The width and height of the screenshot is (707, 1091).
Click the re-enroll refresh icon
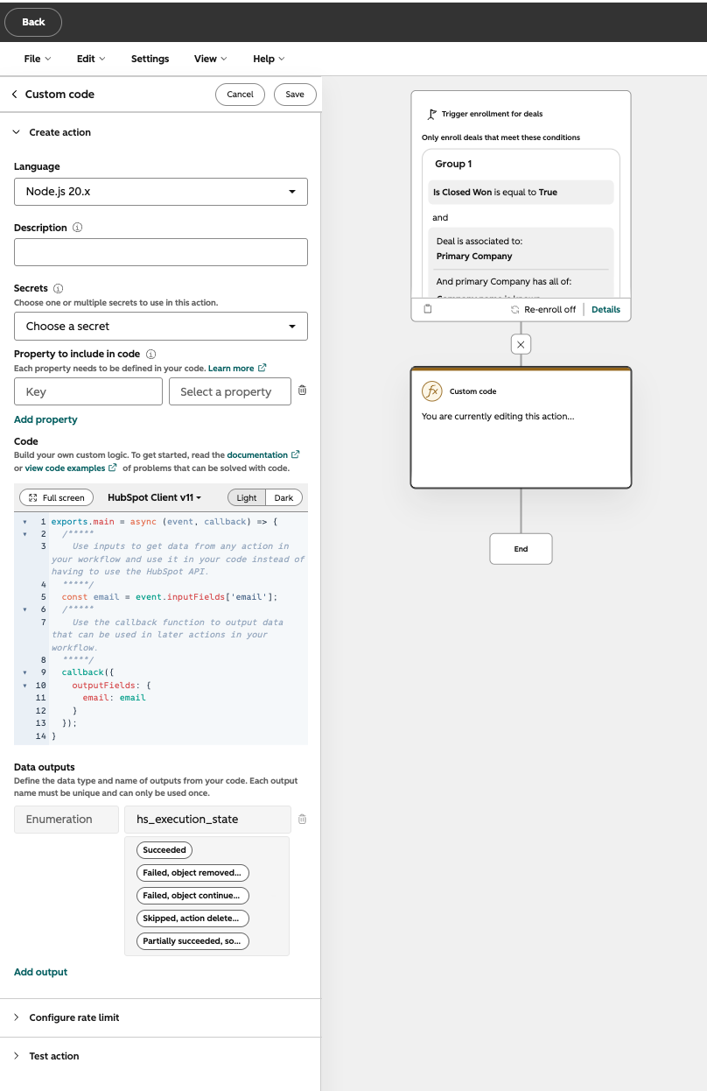click(x=515, y=309)
